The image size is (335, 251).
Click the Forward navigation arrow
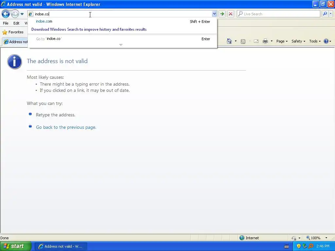coord(15,14)
